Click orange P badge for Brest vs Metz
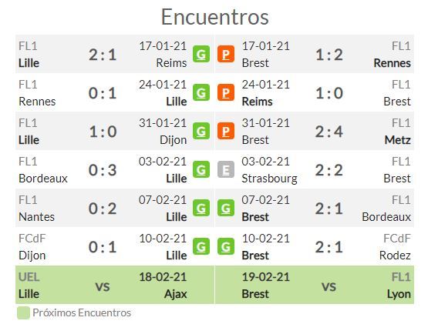 pyautogui.click(x=226, y=132)
